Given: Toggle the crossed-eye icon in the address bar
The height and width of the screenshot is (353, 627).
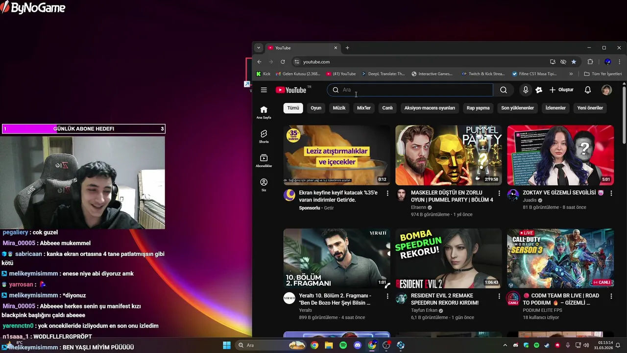Looking at the screenshot, I should (x=563, y=62).
